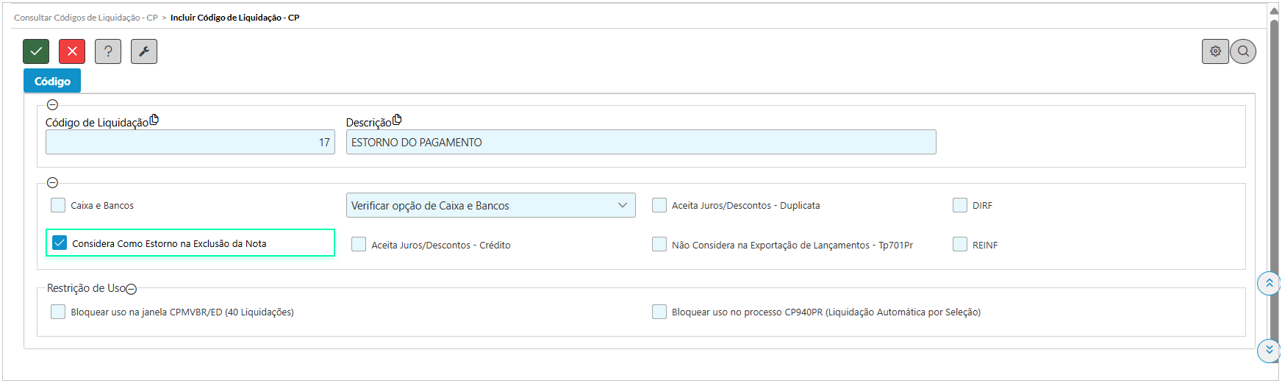Click the magnifier search icon
Viewport: 1282px width, 383px height.
point(1243,51)
